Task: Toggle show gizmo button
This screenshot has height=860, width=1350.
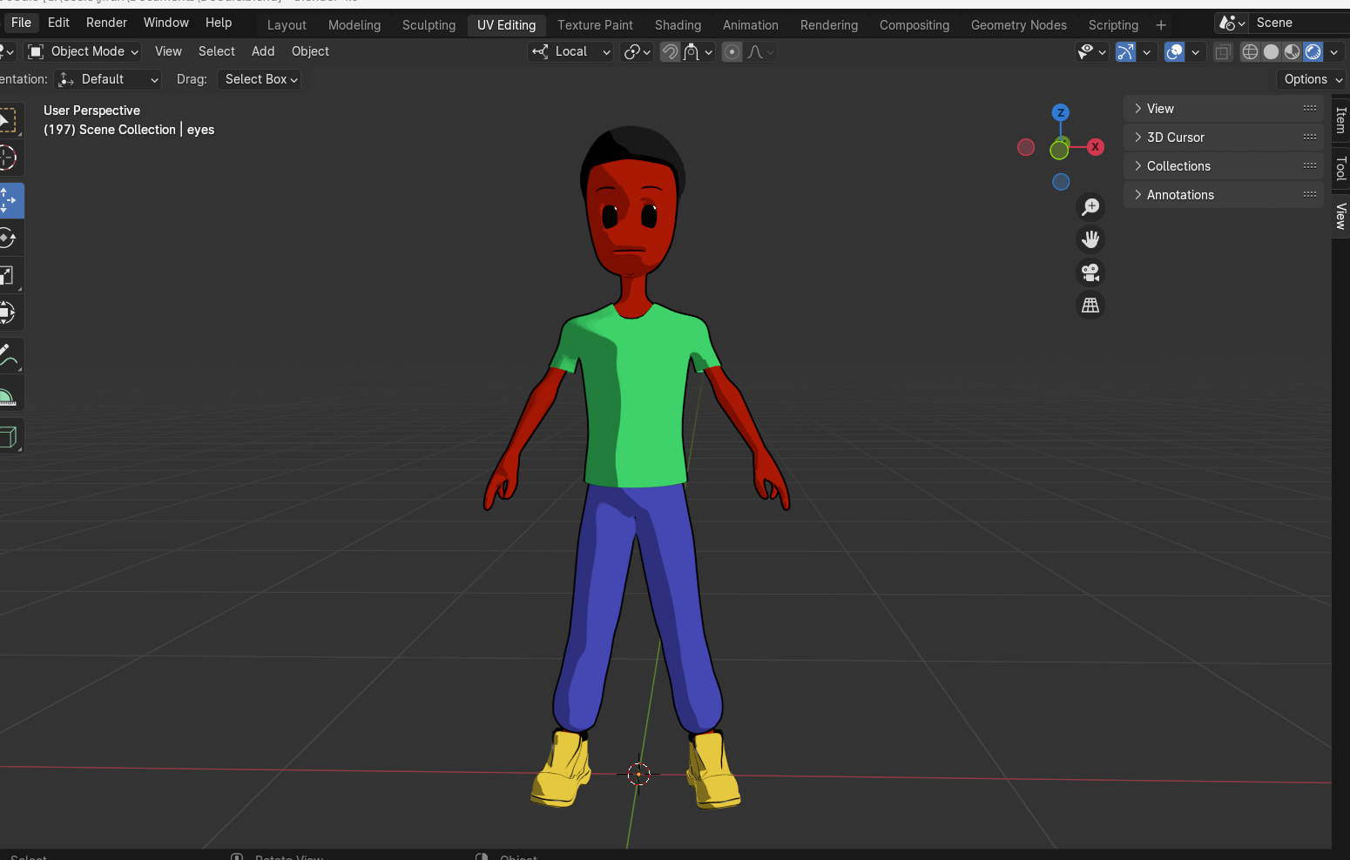Action: [x=1126, y=51]
